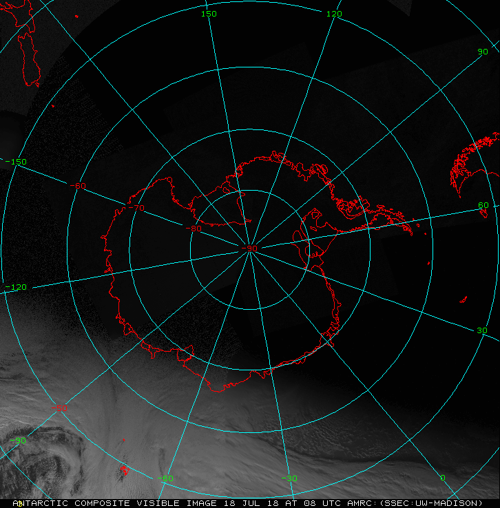The width and height of the screenshot is (500, 508).
Task: Click the green 0 longitude label
Action: click(443, 478)
